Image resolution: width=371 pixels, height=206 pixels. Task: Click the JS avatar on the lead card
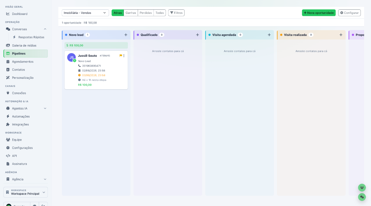coord(71,57)
